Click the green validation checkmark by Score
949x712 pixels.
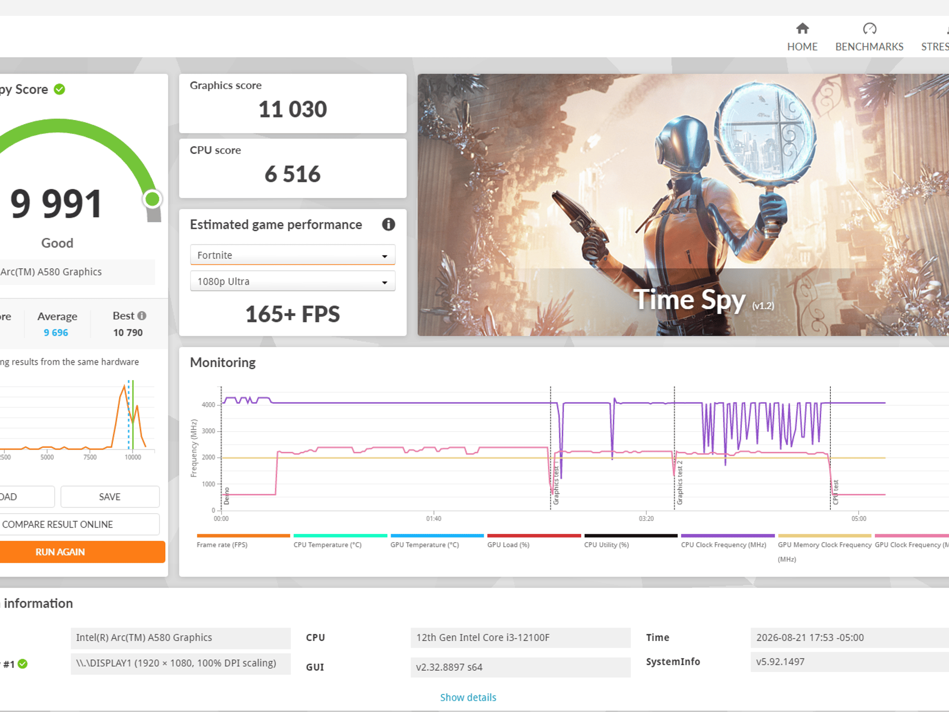[x=59, y=89]
